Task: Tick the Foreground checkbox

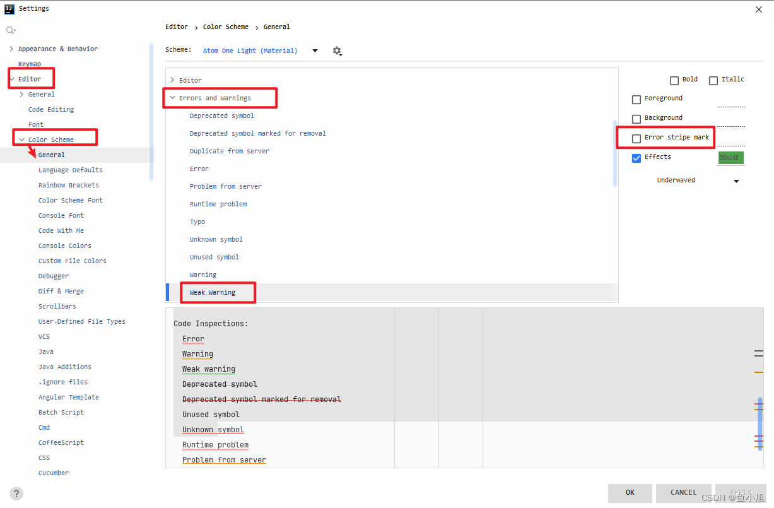Action: (636, 99)
